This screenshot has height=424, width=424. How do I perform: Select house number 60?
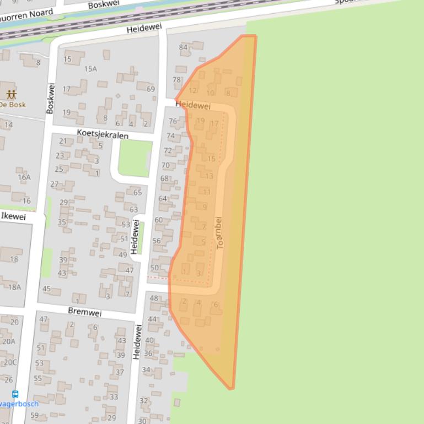tap(159, 220)
